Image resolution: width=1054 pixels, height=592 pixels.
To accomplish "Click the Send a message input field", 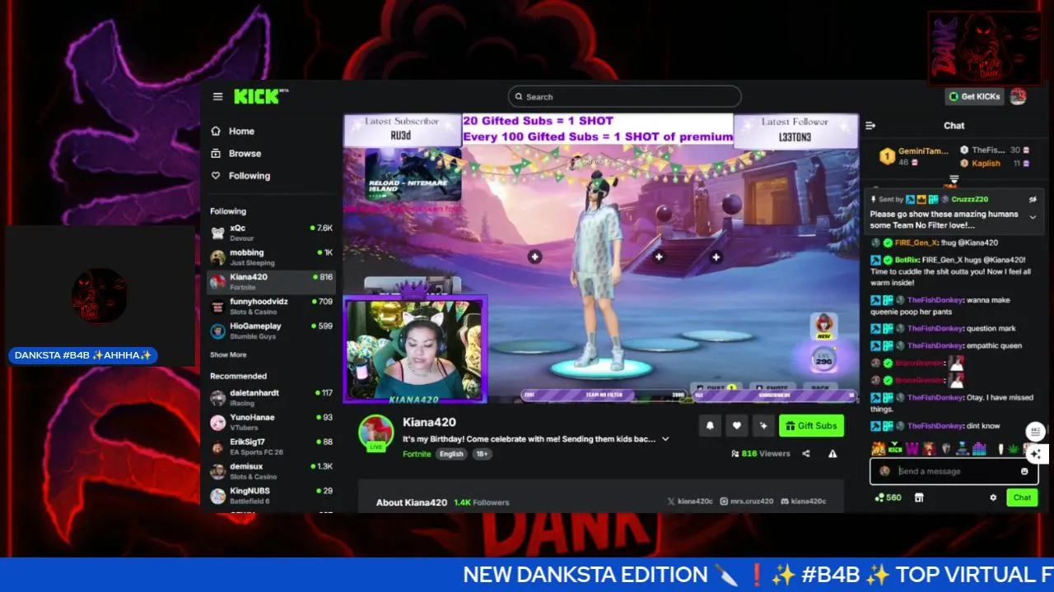I will [x=954, y=471].
